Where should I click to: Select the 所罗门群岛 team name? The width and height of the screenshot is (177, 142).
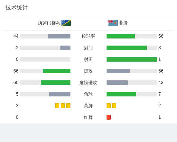(x=49, y=23)
